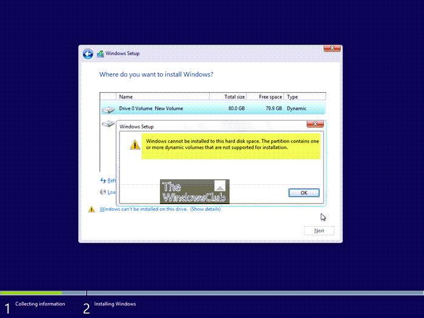The image size is (424, 318).
Task: Sort drive list by Type column header
Action: [x=305, y=96]
